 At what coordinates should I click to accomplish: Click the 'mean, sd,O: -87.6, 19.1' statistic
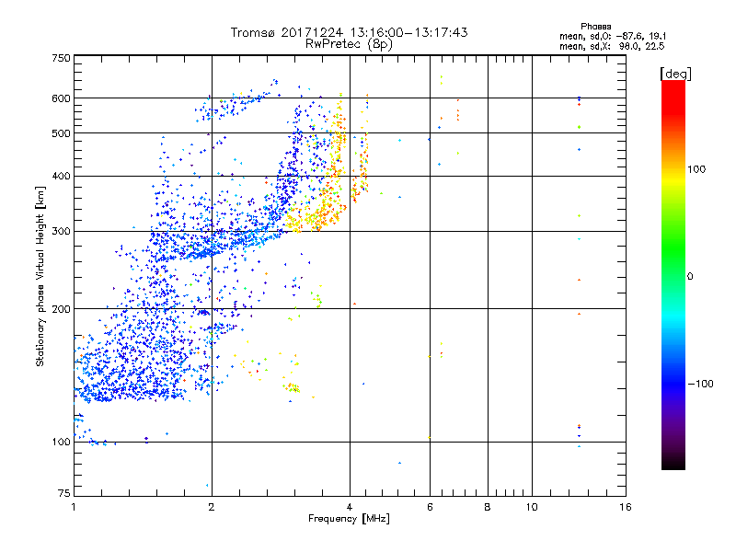(x=613, y=36)
